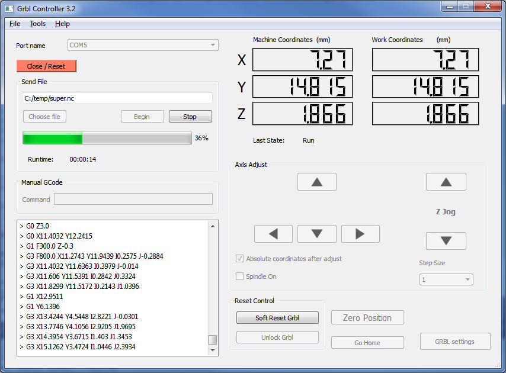Image resolution: width=506 pixels, height=373 pixels.
Task: Click the Close / Reset button
Action: click(46, 66)
